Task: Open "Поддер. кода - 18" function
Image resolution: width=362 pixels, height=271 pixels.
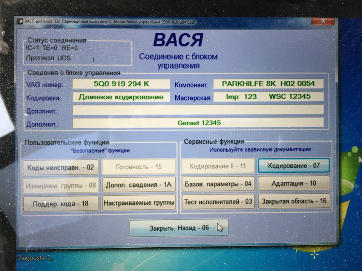Action: point(61,204)
